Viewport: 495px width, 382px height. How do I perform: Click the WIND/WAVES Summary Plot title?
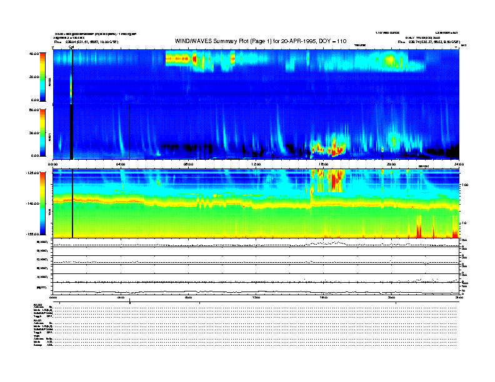[x=260, y=41]
